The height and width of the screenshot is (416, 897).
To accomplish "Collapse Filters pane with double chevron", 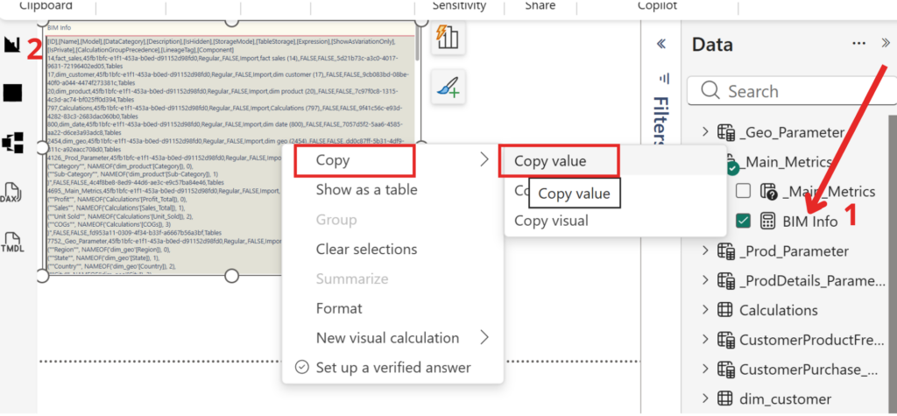I will coord(661,44).
